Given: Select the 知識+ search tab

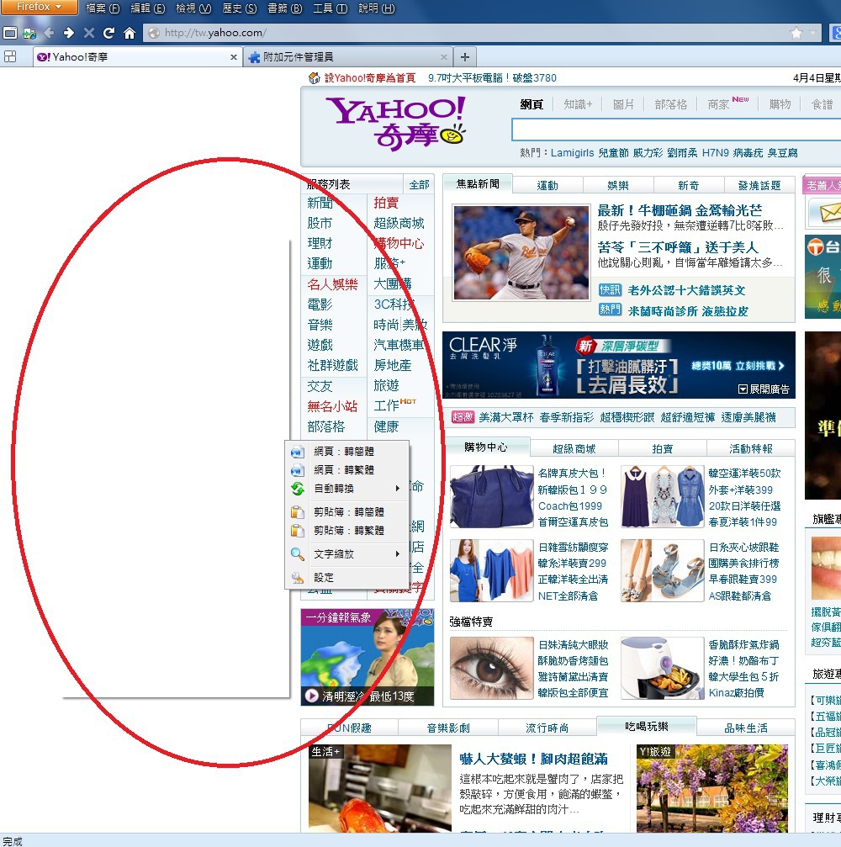Looking at the screenshot, I should (578, 104).
